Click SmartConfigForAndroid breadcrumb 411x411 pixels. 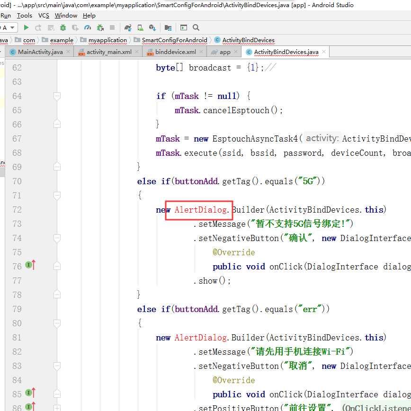coord(170,40)
